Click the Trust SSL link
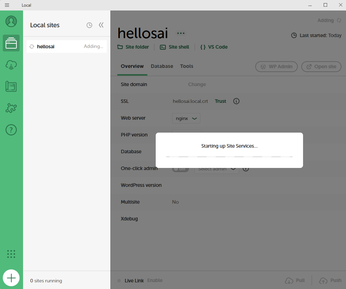This screenshot has height=289, width=346. coord(220,101)
